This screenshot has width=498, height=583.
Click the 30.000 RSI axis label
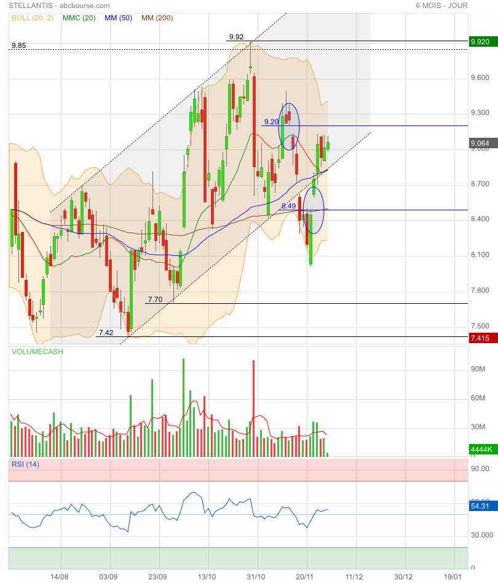pyautogui.click(x=482, y=535)
